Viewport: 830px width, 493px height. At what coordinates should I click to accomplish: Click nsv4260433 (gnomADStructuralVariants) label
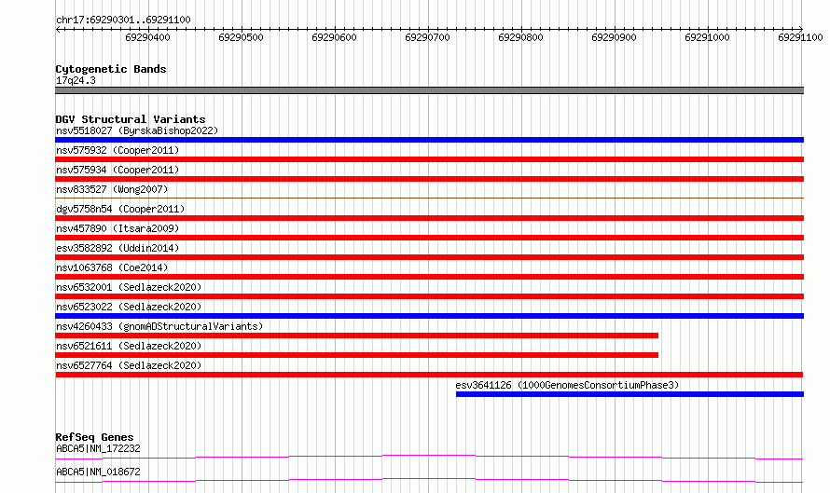(x=159, y=326)
